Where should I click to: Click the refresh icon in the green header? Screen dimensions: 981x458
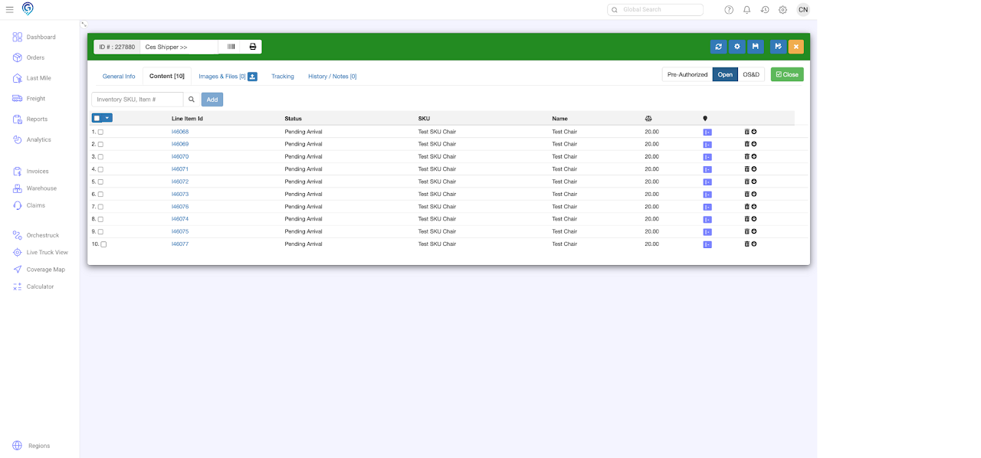pos(718,47)
